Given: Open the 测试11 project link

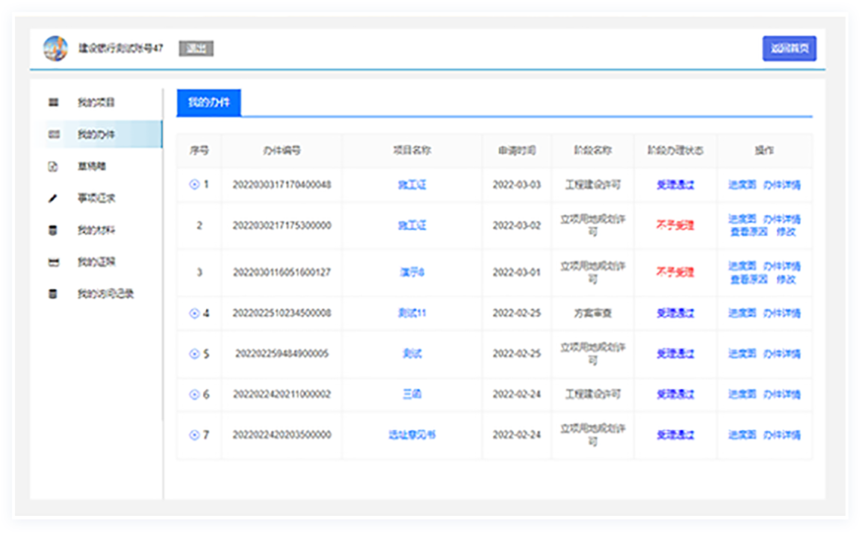Looking at the screenshot, I should 412,314.
